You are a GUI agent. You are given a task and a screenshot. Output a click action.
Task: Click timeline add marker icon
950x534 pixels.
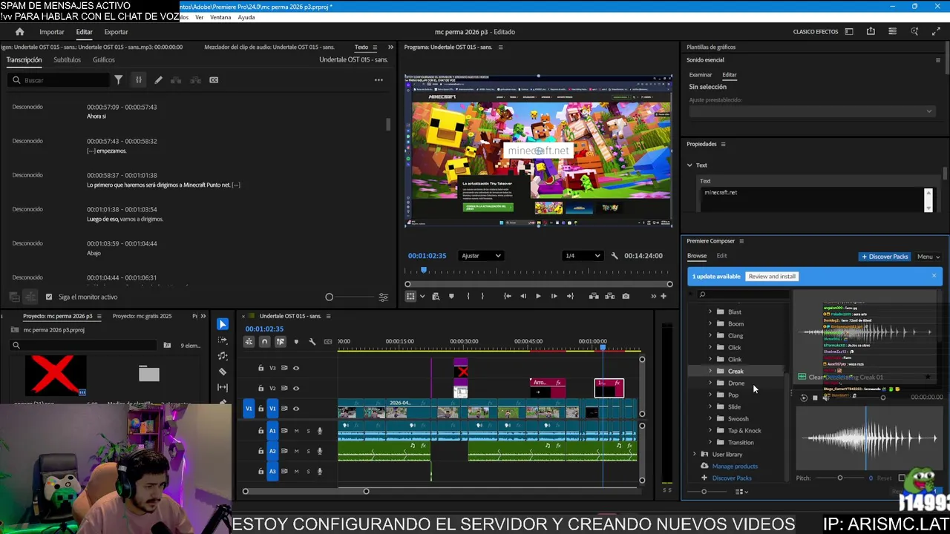pos(296,341)
